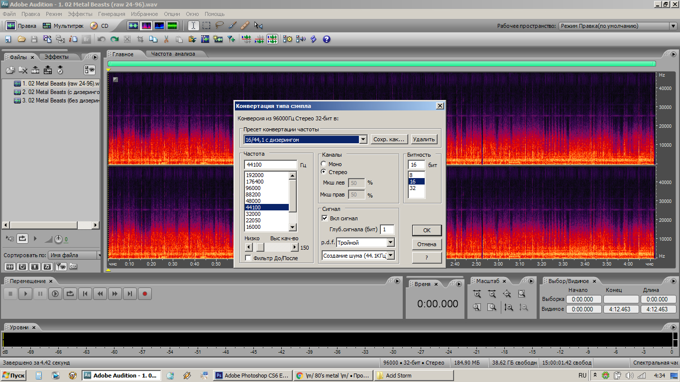680x382 pixels.
Task: Open the Help question mark icon
Action: [x=327, y=39]
